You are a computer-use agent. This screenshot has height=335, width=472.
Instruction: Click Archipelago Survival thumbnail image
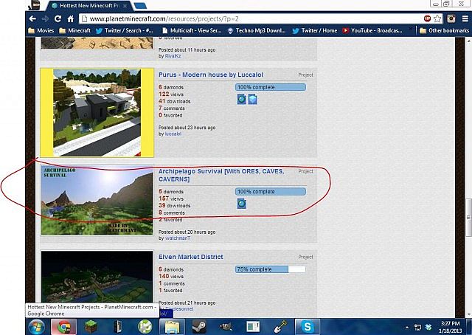tap(97, 200)
